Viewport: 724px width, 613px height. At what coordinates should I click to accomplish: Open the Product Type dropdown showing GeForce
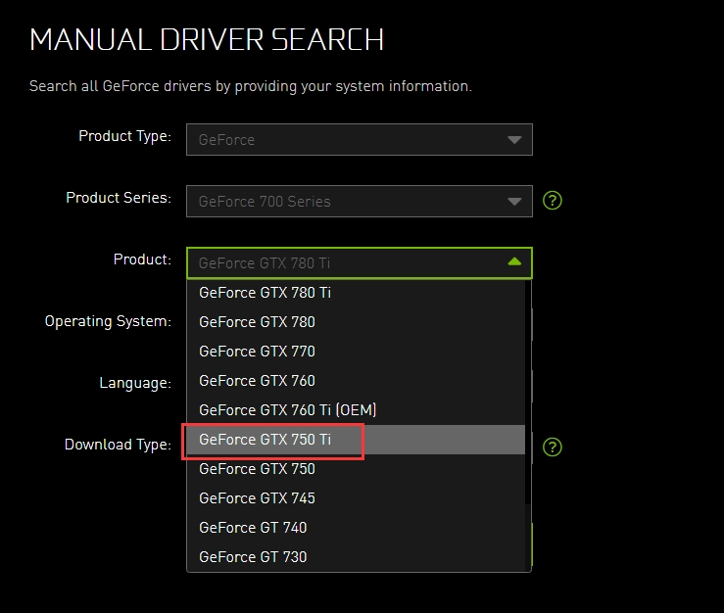point(360,139)
